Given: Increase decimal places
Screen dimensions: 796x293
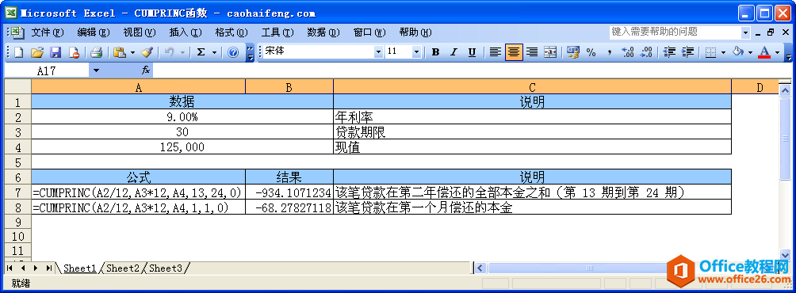Looking at the screenshot, I should coord(628,52).
